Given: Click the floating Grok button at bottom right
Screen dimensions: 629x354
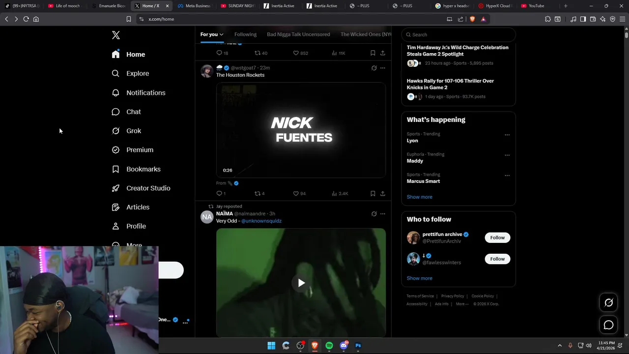Looking at the screenshot, I should point(609,303).
